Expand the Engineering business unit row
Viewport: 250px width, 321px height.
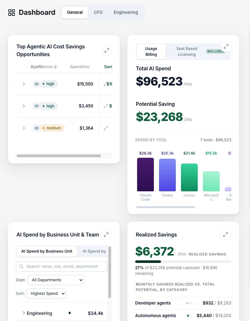[24, 313]
